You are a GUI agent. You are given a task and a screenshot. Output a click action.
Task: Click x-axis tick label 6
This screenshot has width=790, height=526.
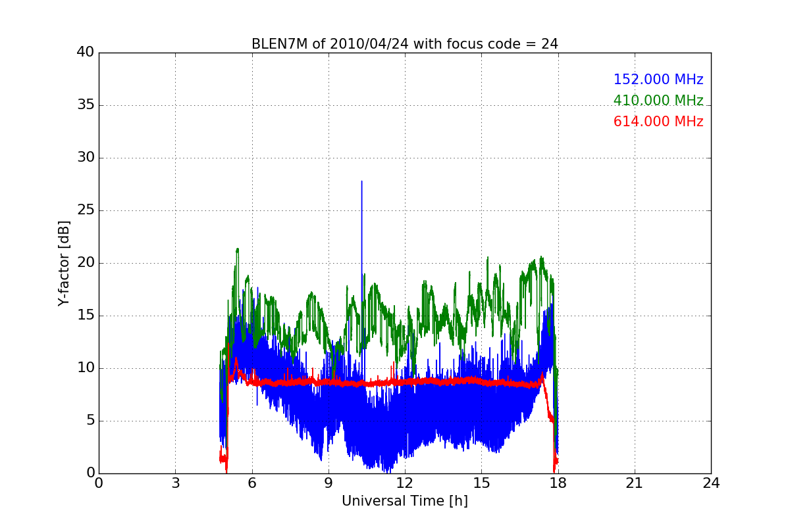tap(251, 483)
